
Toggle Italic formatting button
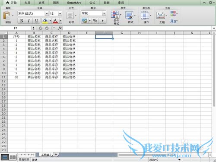pyautogui.click(x=29, y=21)
